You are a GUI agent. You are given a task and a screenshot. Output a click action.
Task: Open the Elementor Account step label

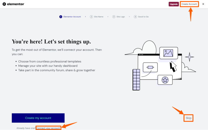[x=72, y=17]
